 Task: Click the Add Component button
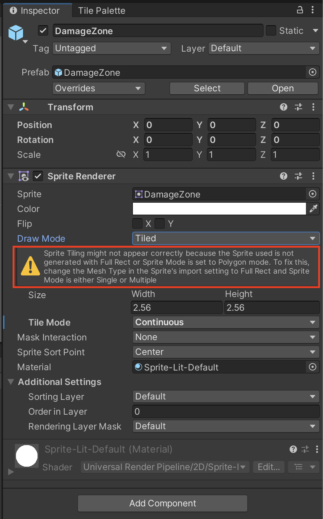[x=163, y=503]
